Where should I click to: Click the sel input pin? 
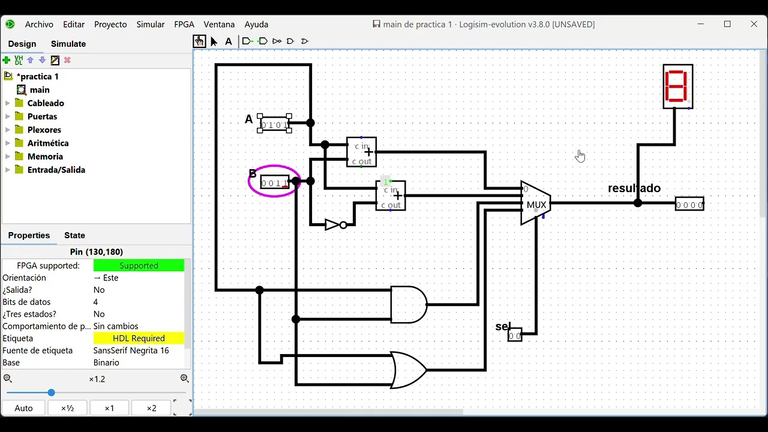[515, 335]
